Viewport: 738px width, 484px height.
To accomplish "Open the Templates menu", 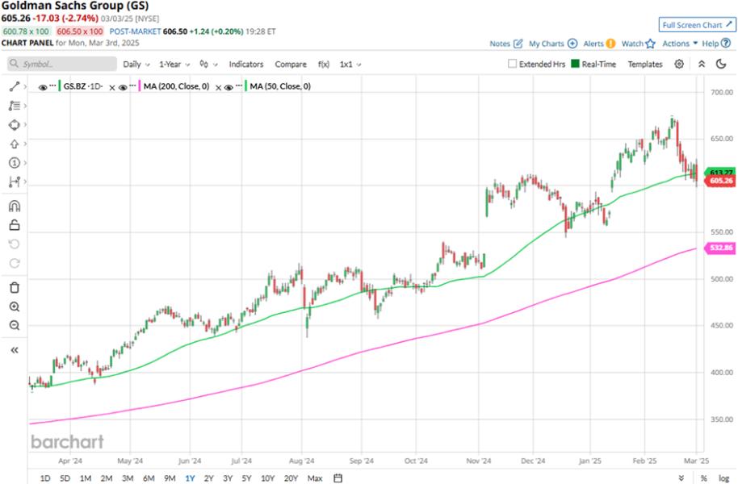I will click(645, 64).
